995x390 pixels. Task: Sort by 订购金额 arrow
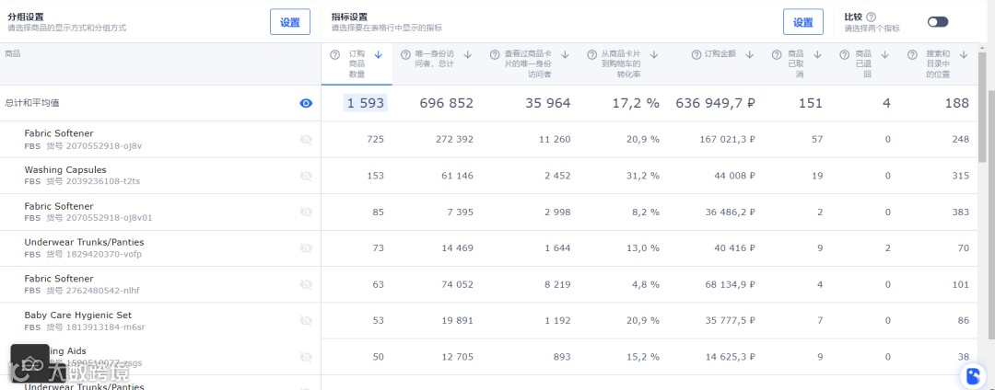749,55
